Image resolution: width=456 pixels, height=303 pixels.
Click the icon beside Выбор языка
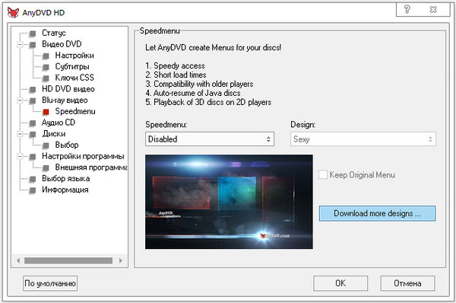(33, 179)
